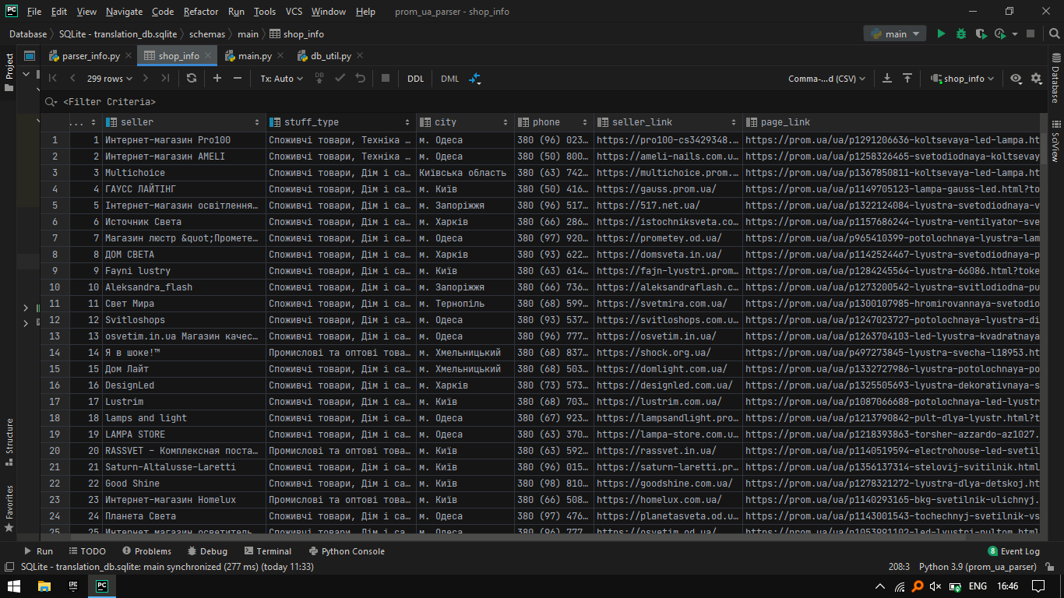This screenshot has height=598, width=1064.
Task: Import data with the upload icon
Action: (907, 79)
